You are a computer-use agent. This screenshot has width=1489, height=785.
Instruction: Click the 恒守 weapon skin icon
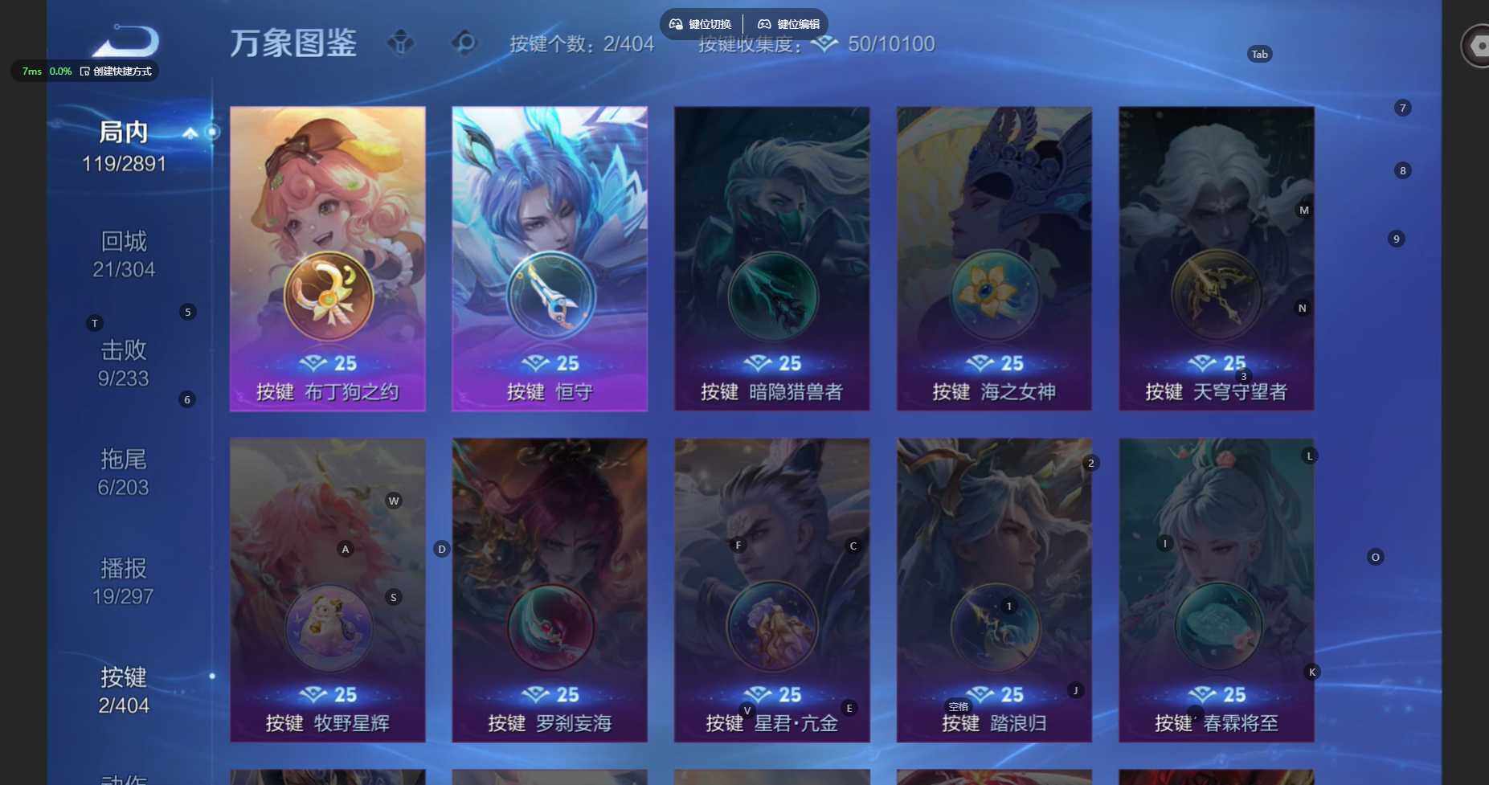(550, 296)
